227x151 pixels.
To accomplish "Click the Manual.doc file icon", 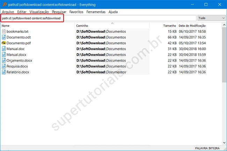I will pos(4,49).
